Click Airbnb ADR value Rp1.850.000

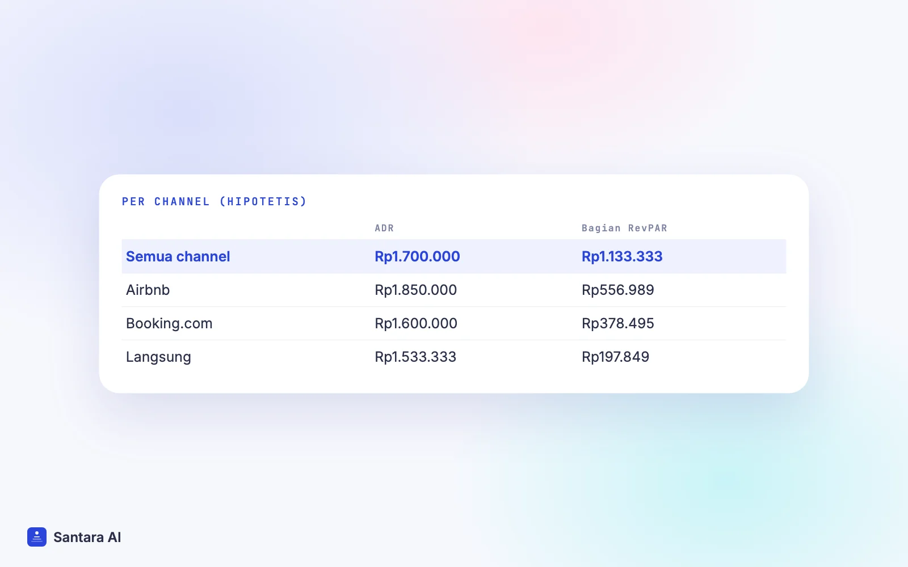[416, 290]
